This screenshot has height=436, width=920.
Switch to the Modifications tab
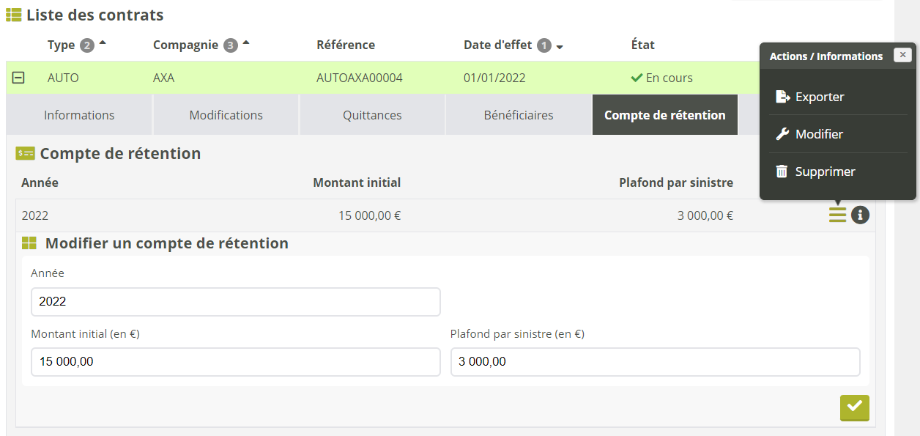tap(226, 115)
